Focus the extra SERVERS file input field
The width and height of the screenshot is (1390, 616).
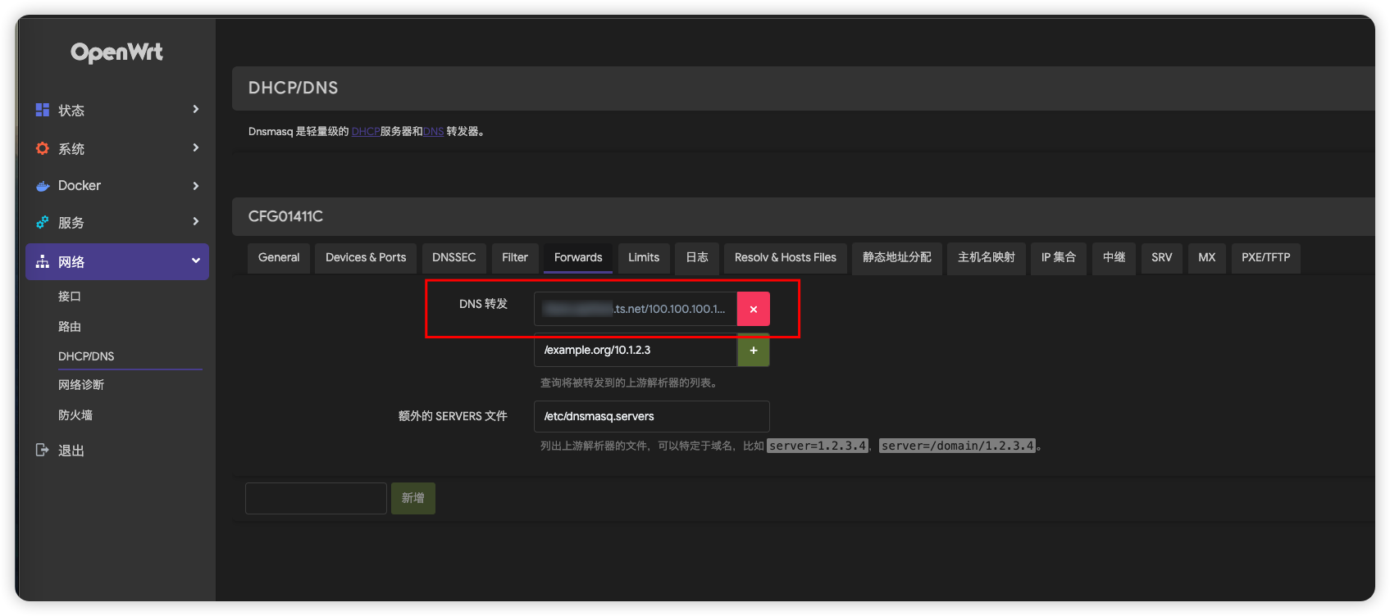(x=651, y=416)
